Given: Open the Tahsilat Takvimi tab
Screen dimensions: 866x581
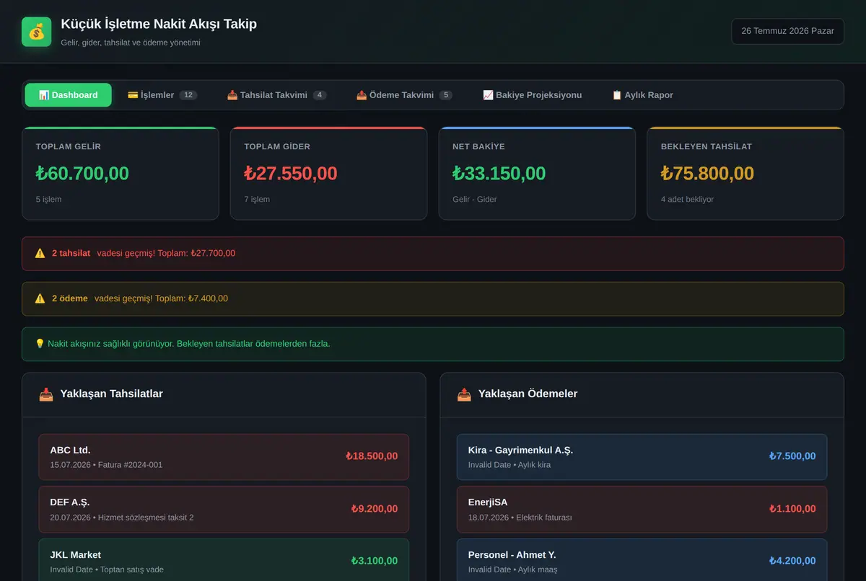Looking at the screenshot, I should 276,95.
